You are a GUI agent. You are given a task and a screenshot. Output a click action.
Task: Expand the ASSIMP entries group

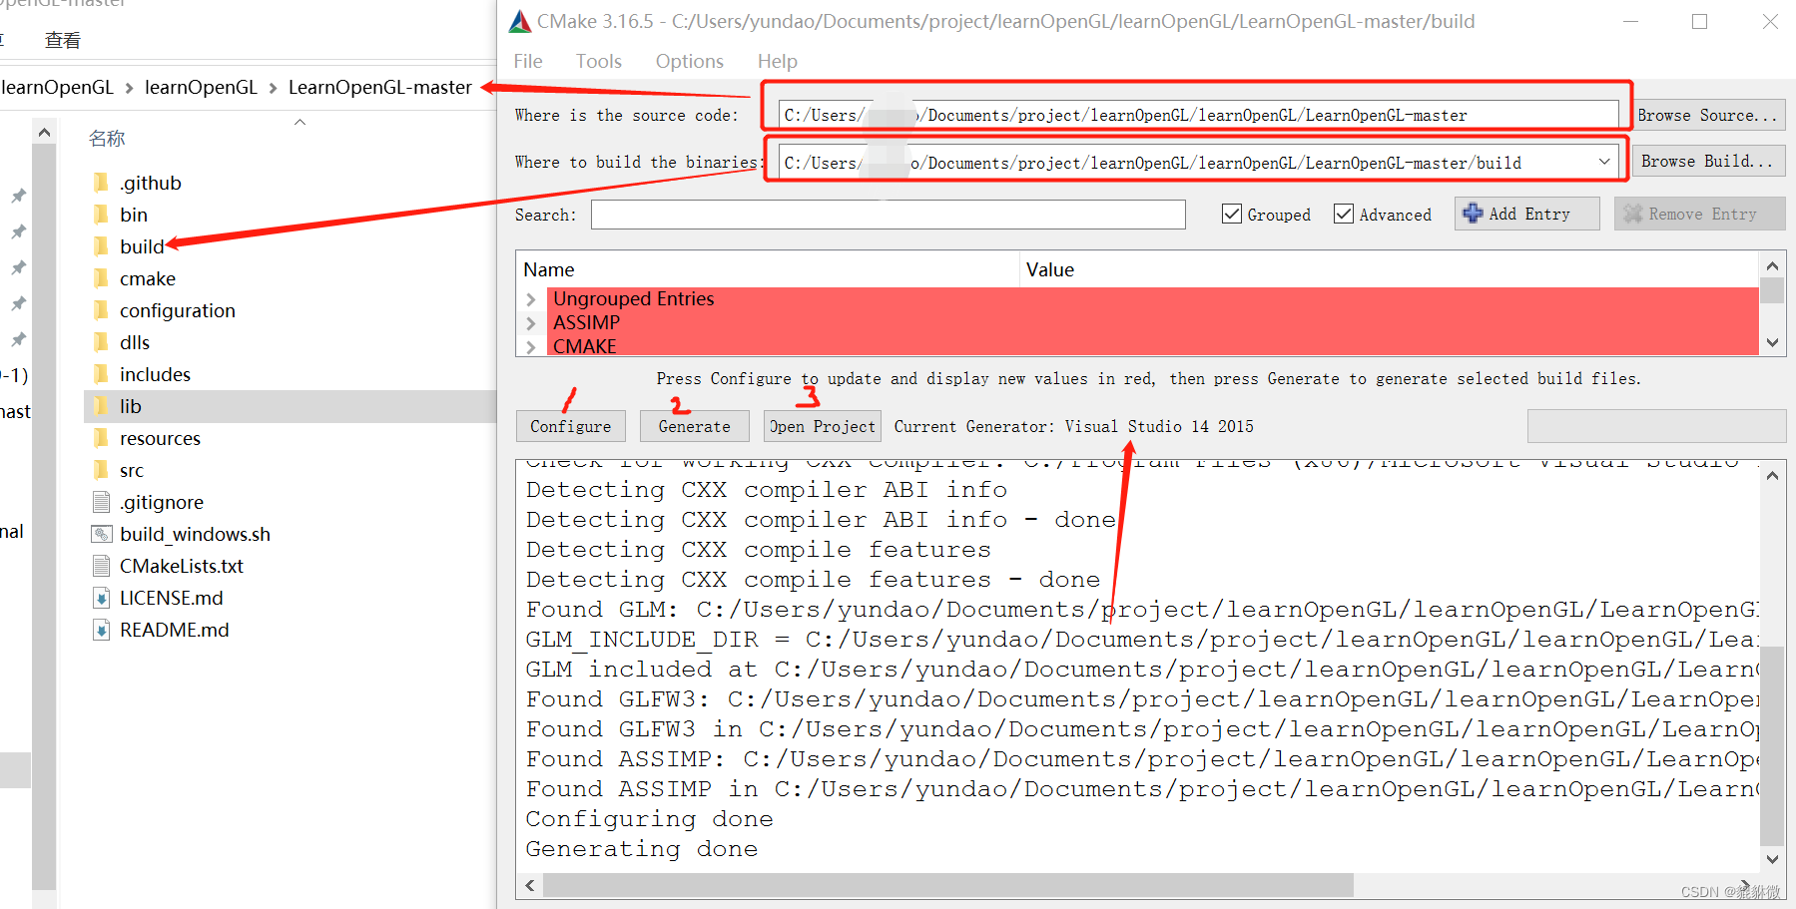pos(531,322)
